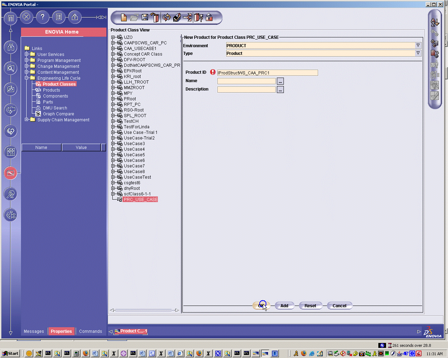Click the Value column header
The height and width of the screenshot is (358, 448).
coord(81,148)
